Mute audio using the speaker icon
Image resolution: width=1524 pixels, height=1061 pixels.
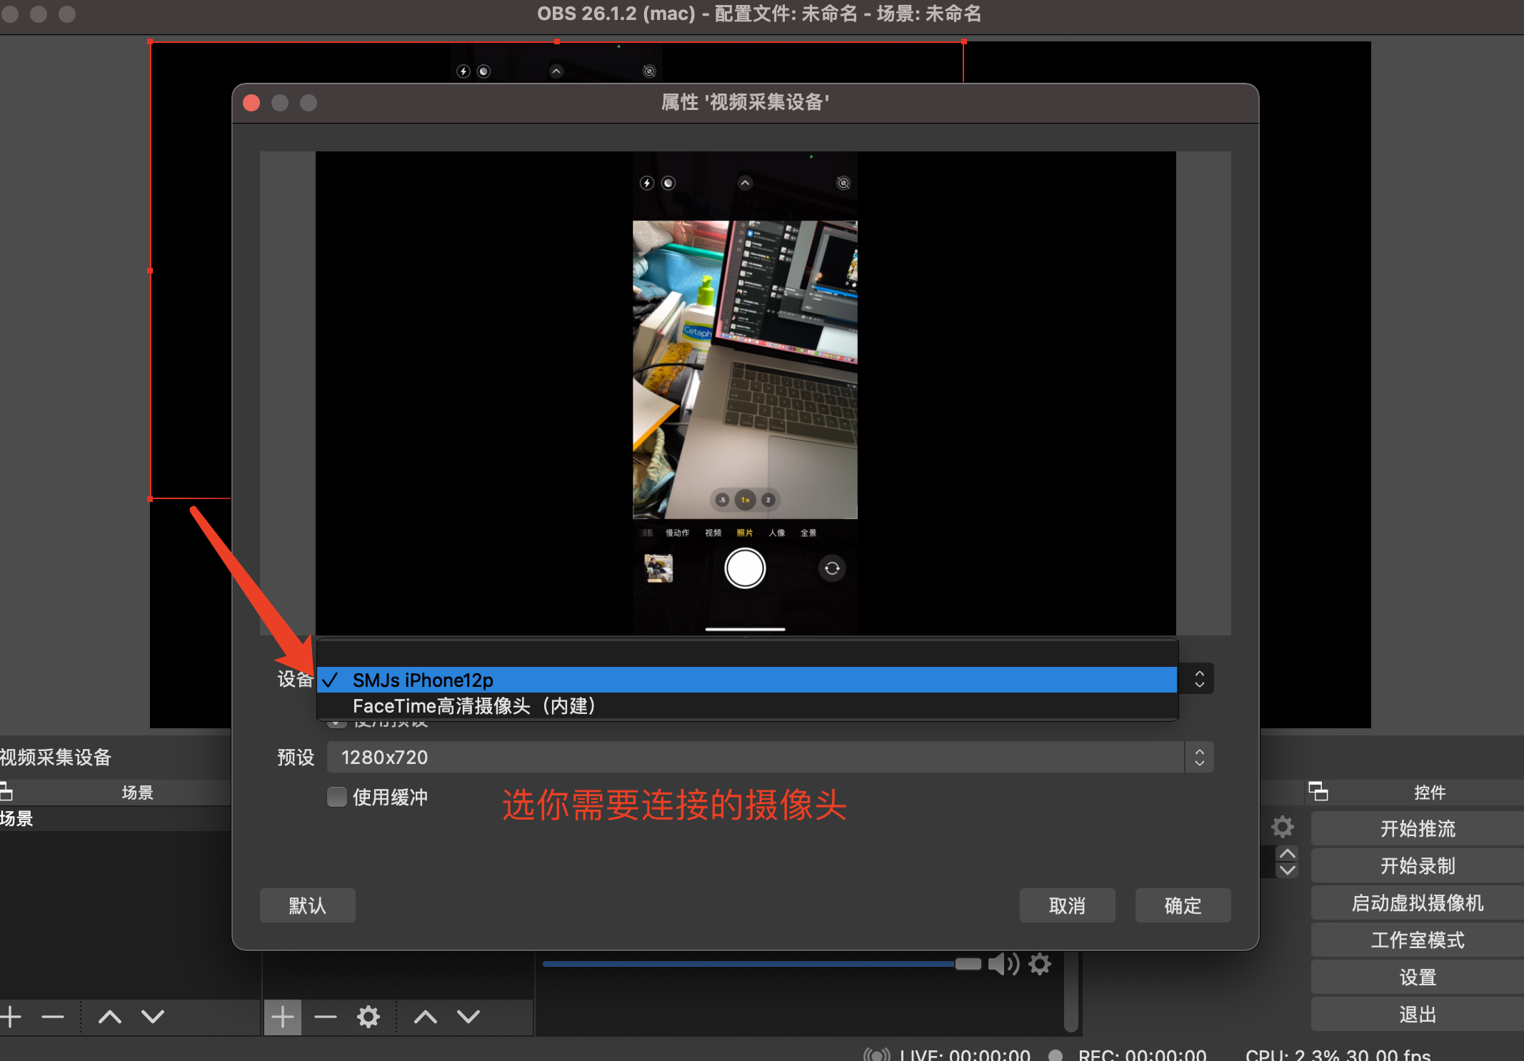[x=1003, y=965]
